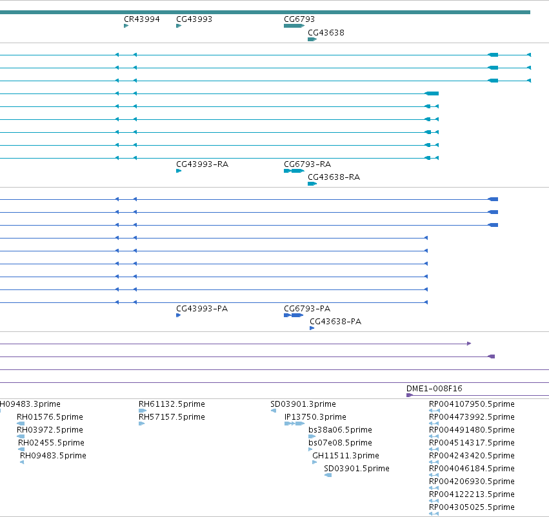The height and width of the screenshot is (517, 549).
Task: Select the CG43993-PA CDS glyph
Action: click(x=178, y=315)
